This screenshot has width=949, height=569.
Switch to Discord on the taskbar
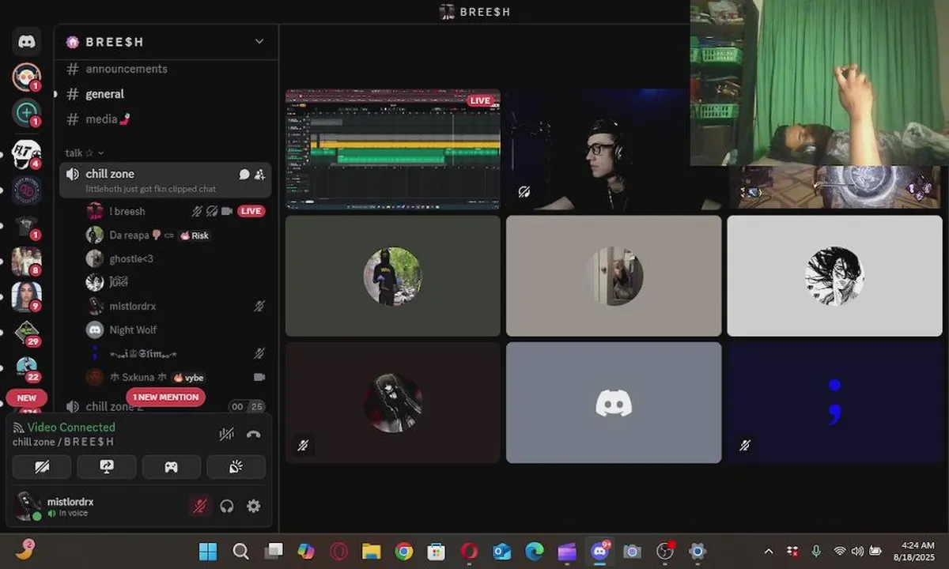[599, 552]
